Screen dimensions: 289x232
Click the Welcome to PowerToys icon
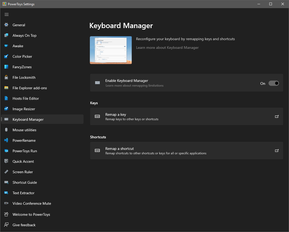pos(6,214)
